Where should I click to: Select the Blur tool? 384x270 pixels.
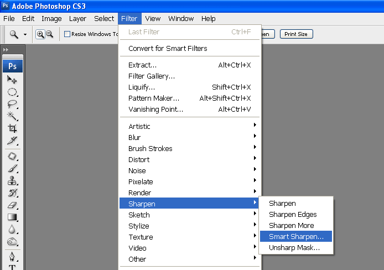coord(12,230)
